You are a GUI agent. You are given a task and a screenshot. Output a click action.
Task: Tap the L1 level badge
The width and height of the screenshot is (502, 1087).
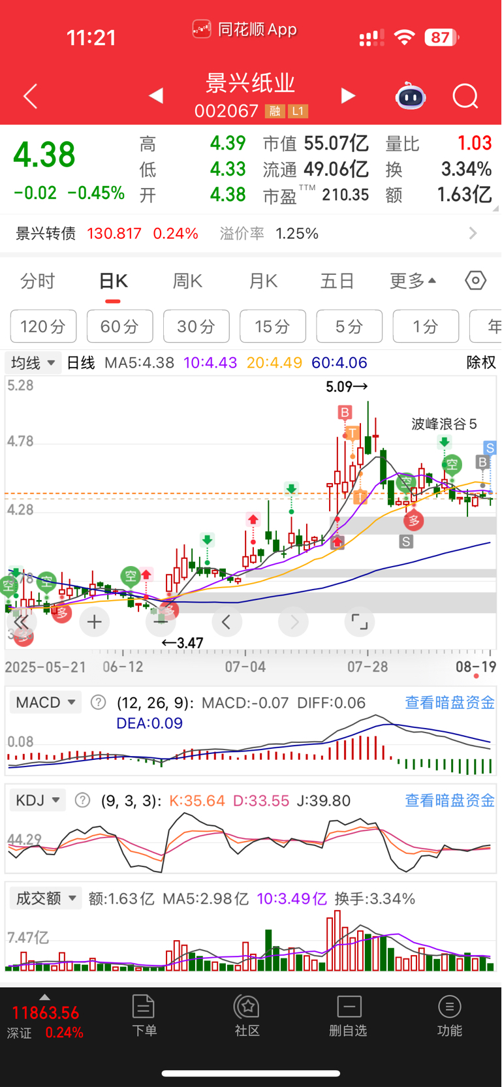click(298, 112)
